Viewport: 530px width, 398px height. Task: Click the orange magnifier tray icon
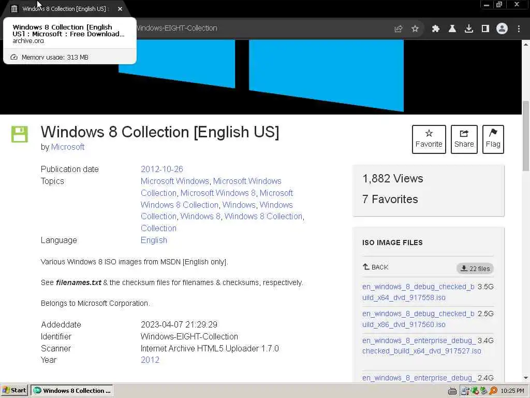(494, 391)
